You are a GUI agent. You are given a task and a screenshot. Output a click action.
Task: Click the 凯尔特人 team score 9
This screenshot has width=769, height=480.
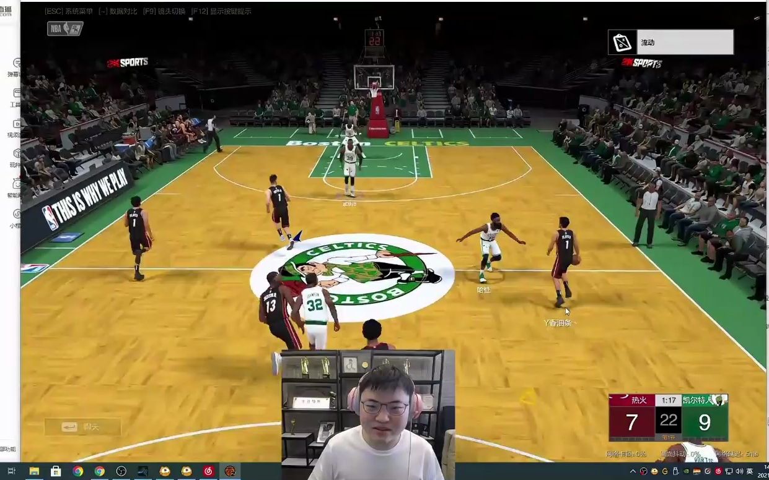(x=705, y=422)
